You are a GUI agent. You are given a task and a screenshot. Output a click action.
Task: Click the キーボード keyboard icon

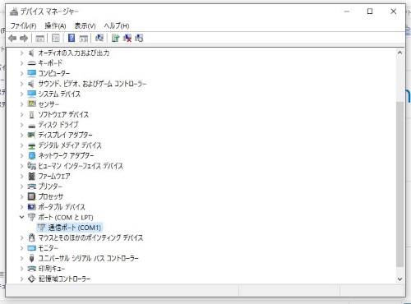tap(31, 63)
